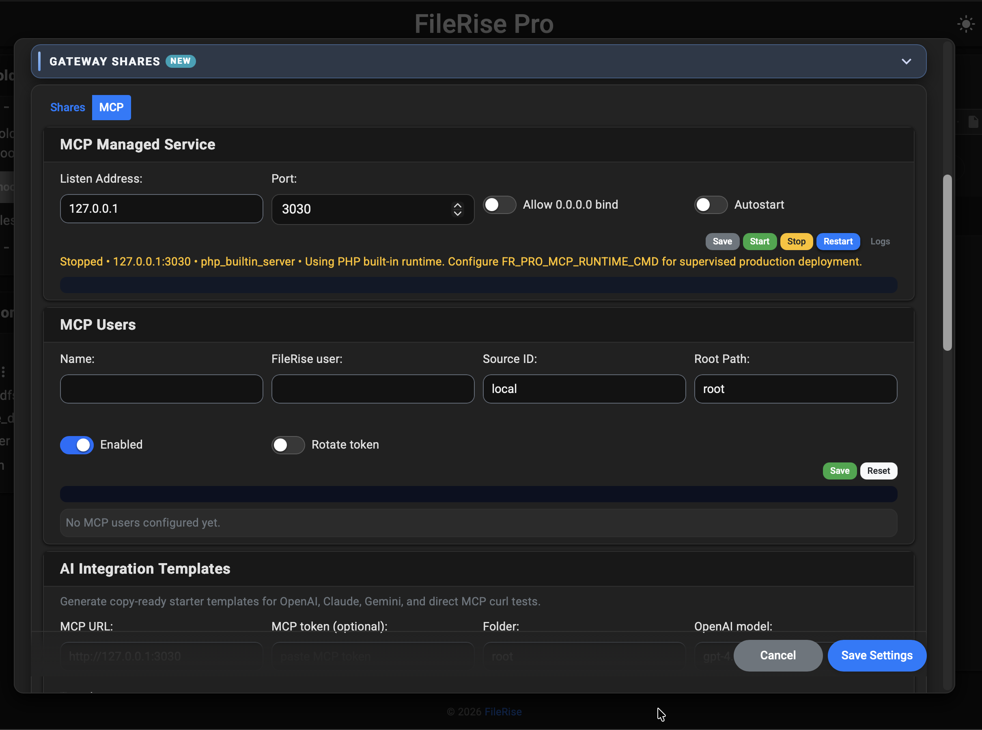
Task: Click the document icon at the right edge
Action: 973,121
